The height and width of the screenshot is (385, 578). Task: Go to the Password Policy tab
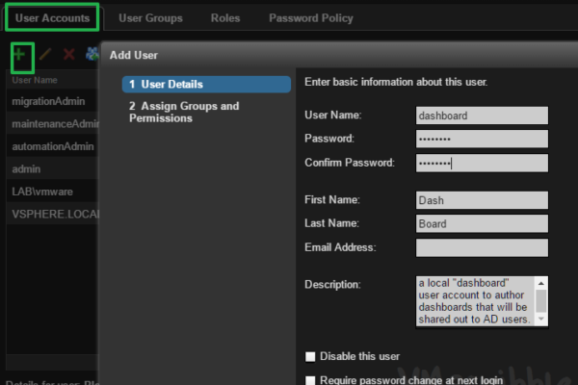point(310,18)
